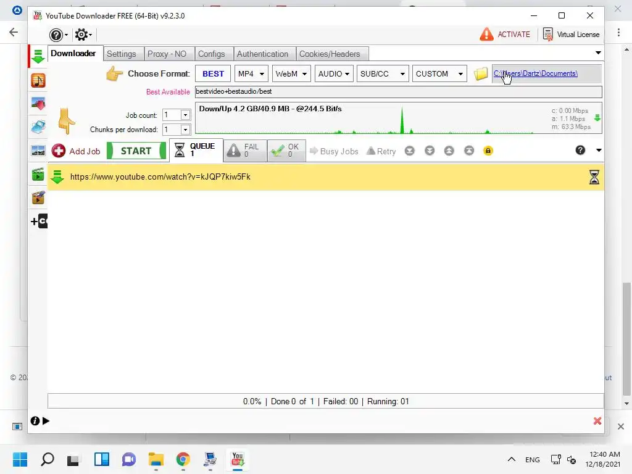Toggle the yellow lock icon
632x474 pixels.
(x=488, y=151)
